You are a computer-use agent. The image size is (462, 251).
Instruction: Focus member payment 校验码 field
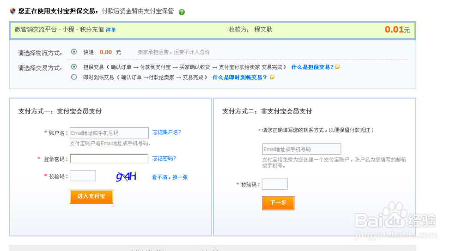(83, 176)
